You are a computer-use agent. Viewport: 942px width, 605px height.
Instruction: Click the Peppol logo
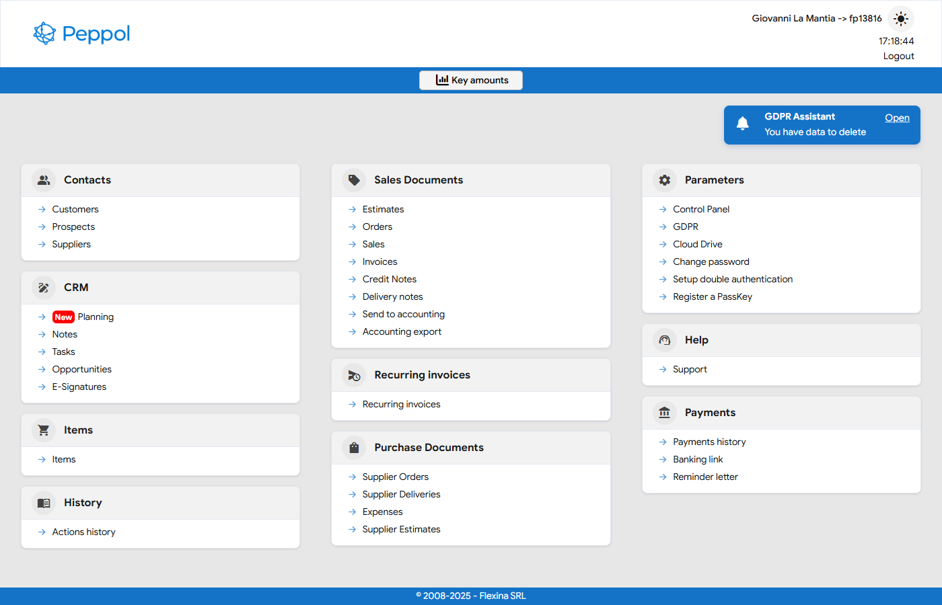[x=81, y=33]
